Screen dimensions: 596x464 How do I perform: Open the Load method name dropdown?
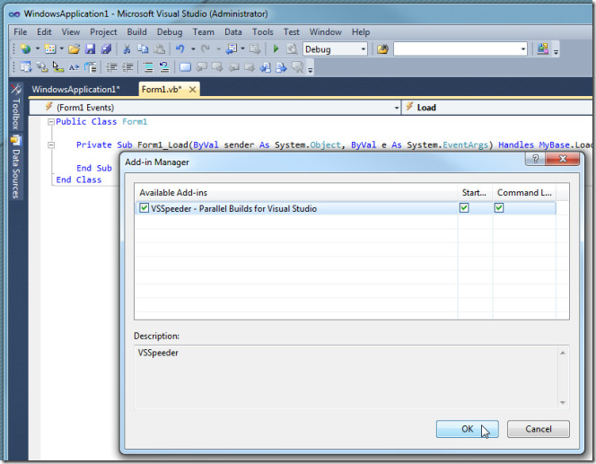point(499,108)
